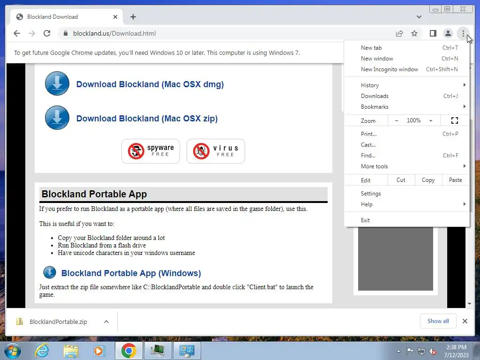Click the browser forward arrow
This screenshot has height=360, width=480.
click(x=32, y=33)
